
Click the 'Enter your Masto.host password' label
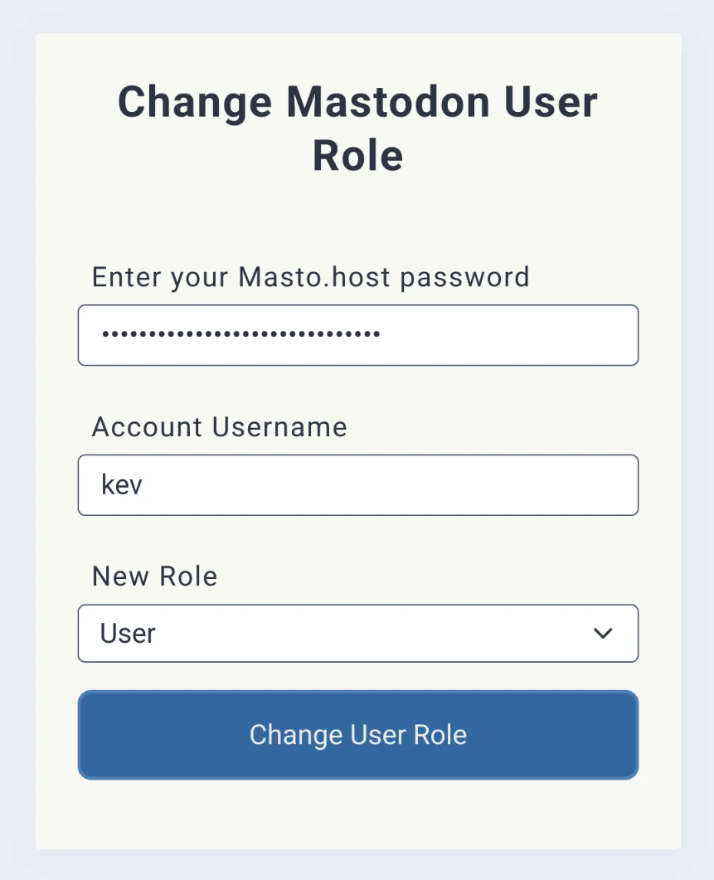tap(310, 276)
